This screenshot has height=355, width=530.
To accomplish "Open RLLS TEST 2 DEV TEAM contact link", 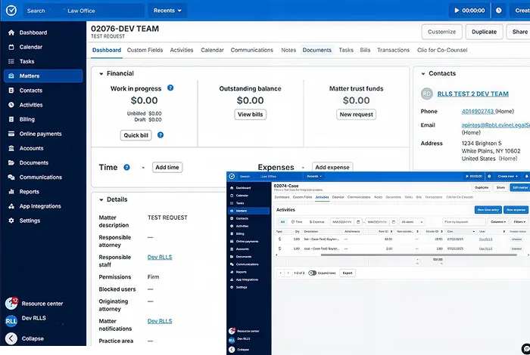I will pyautogui.click(x=473, y=94).
